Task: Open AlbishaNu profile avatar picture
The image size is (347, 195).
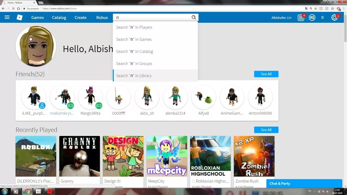Action: coord(36,46)
